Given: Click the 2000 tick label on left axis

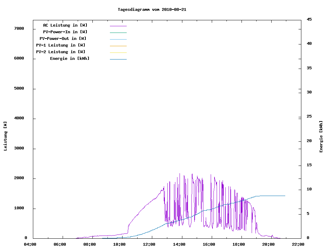Looking at the screenshot, I should 19,178.
